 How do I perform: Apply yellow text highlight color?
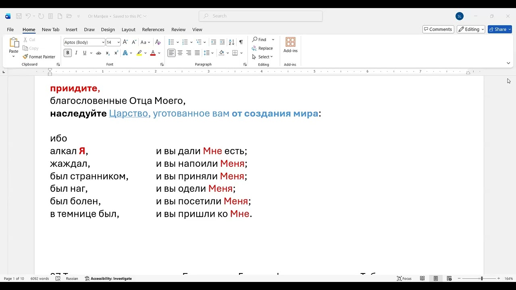coord(139,53)
